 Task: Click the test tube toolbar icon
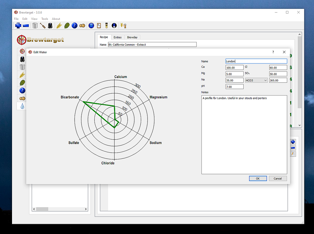click(106, 26)
